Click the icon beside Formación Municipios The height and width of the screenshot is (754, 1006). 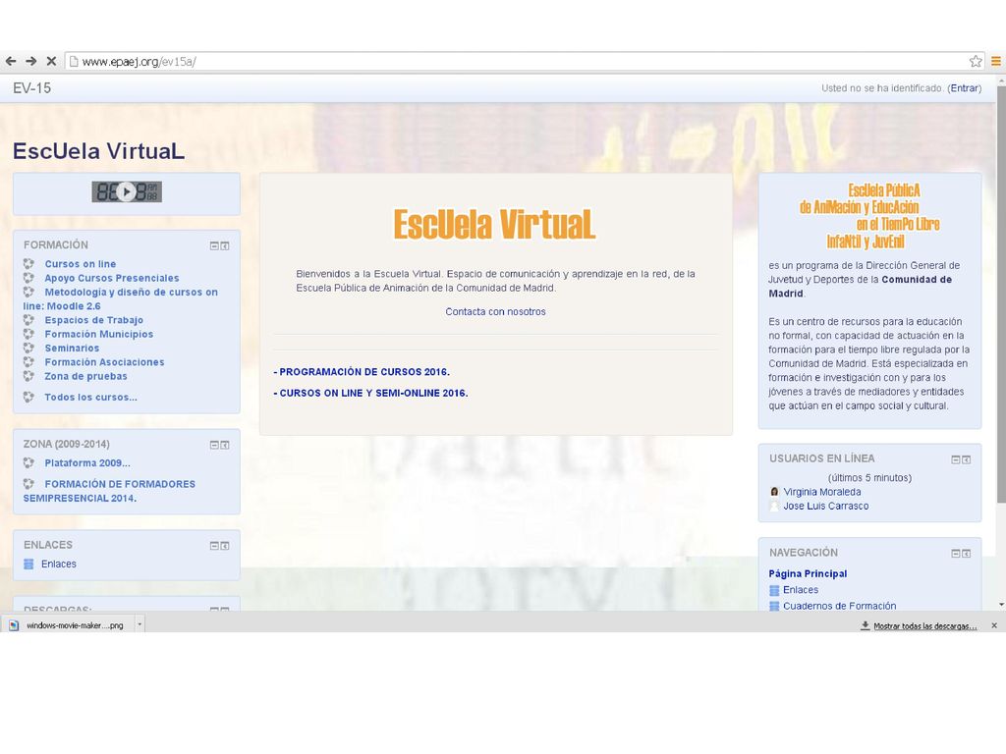click(x=28, y=334)
